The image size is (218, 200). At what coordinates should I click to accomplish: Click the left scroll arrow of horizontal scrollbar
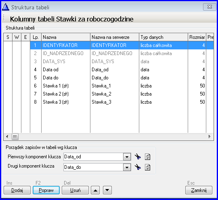click(7, 136)
